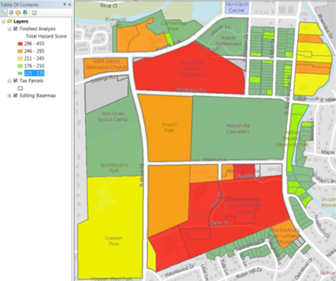Click the Layers data frame icon
This screenshot has width=336, height=281.
click(10, 21)
